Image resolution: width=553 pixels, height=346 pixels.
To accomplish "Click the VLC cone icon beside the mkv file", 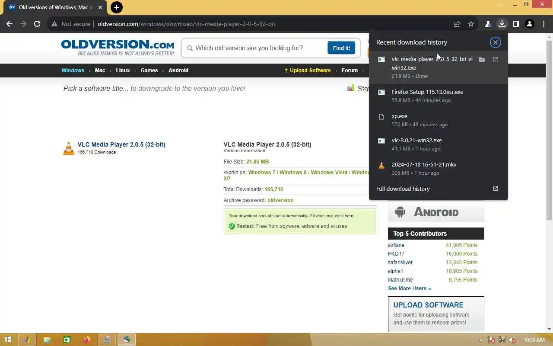I will [381, 165].
